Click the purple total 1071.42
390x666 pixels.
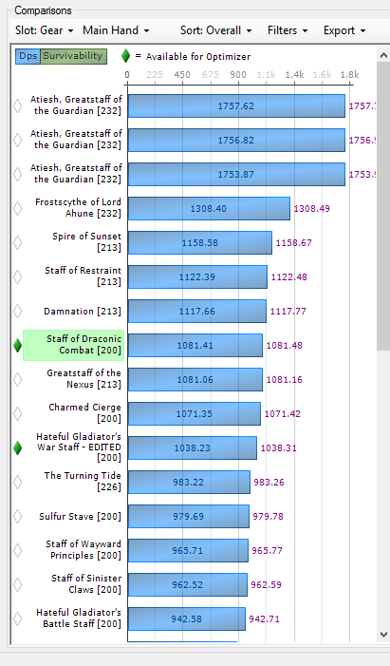click(x=282, y=413)
